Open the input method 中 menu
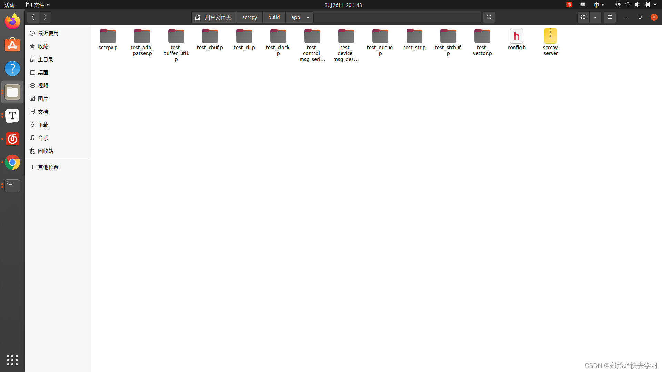This screenshot has height=372, width=662. click(x=599, y=5)
